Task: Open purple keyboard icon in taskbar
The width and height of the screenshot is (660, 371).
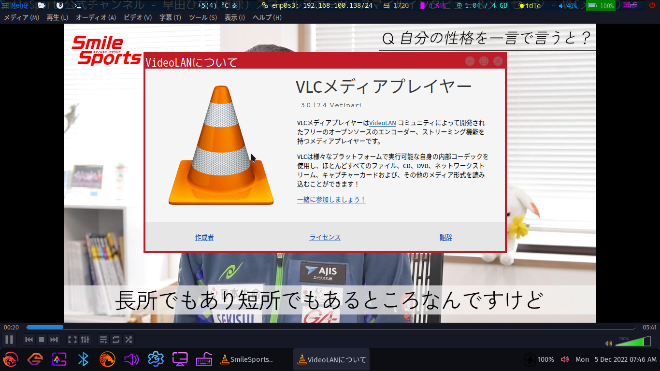Action: point(204,359)
